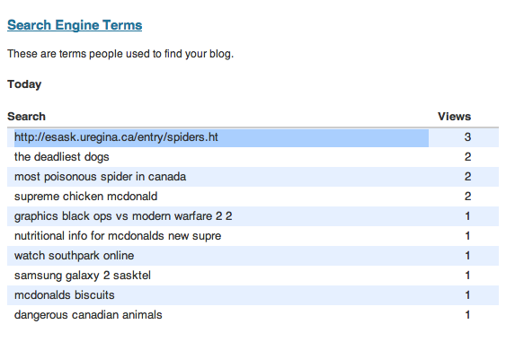Click 'the deadliest dogs' search term

pos(62,157)
